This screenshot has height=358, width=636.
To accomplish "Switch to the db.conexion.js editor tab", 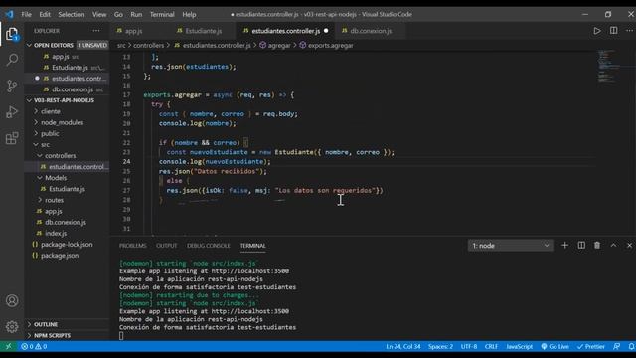I will pos(371,31).
